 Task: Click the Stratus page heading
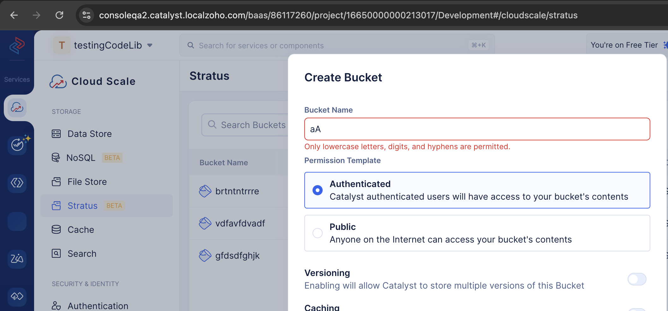[209, 76]
